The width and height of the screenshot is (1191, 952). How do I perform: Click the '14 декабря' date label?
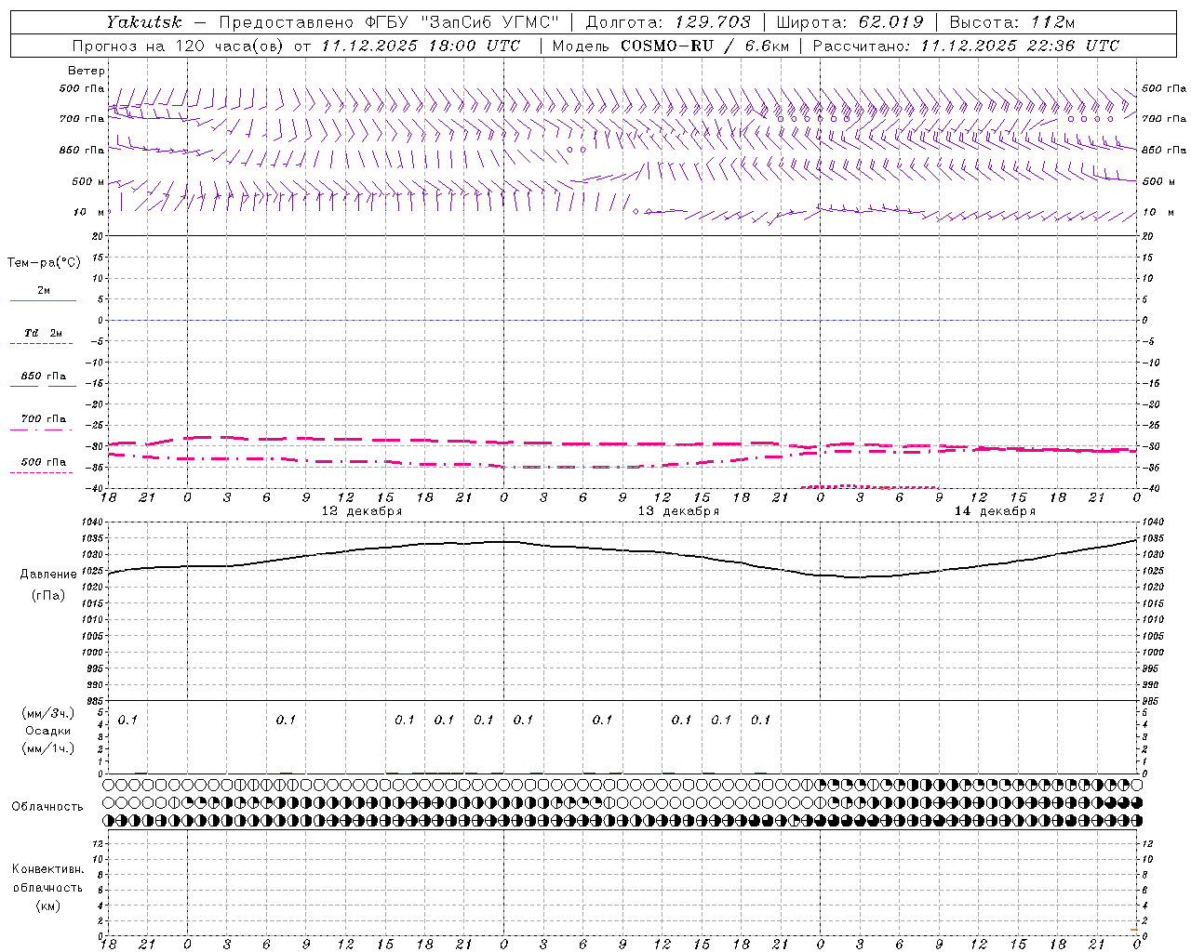tap(995, 511)
